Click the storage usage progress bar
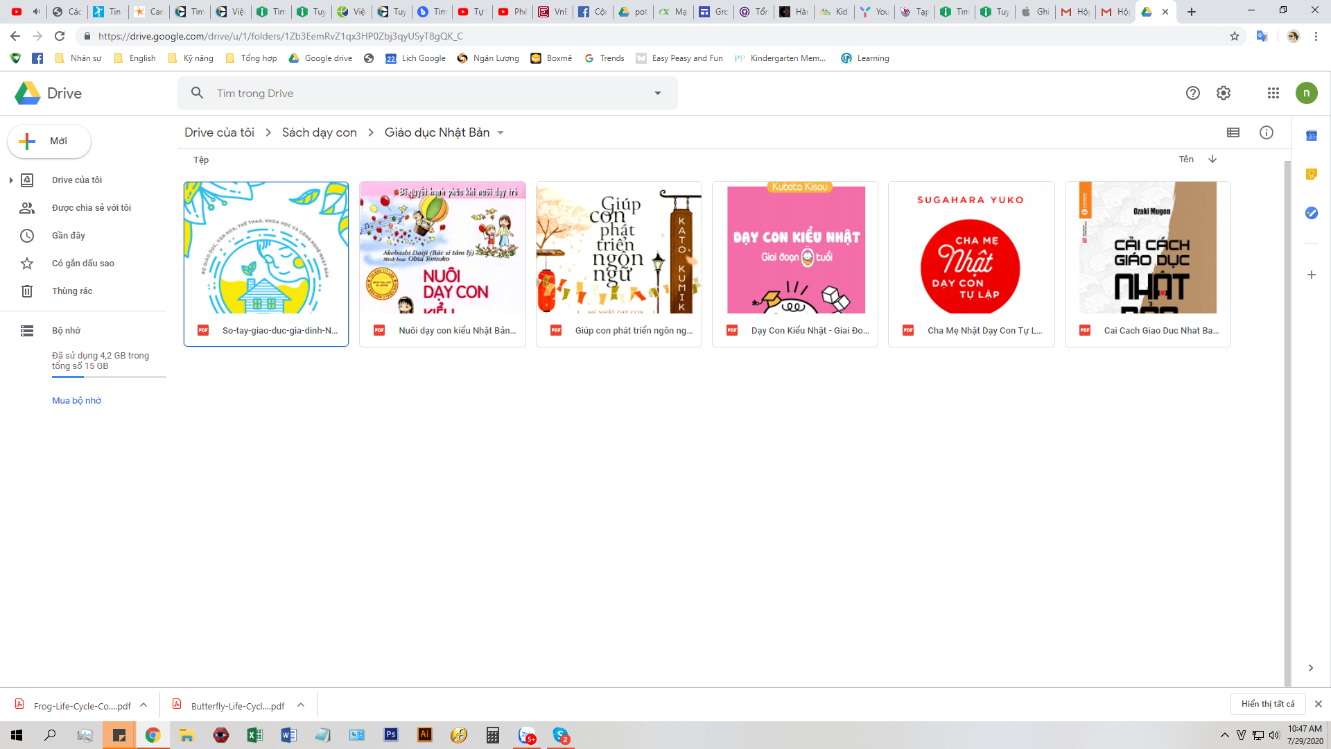Screen dimensions: 1331x749 click(109, 377)
